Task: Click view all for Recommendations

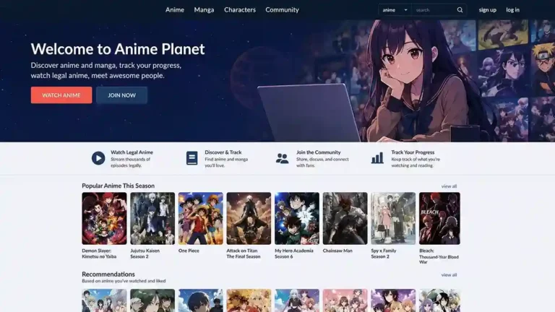Action: pyautogui.click(x=449, y=275)
